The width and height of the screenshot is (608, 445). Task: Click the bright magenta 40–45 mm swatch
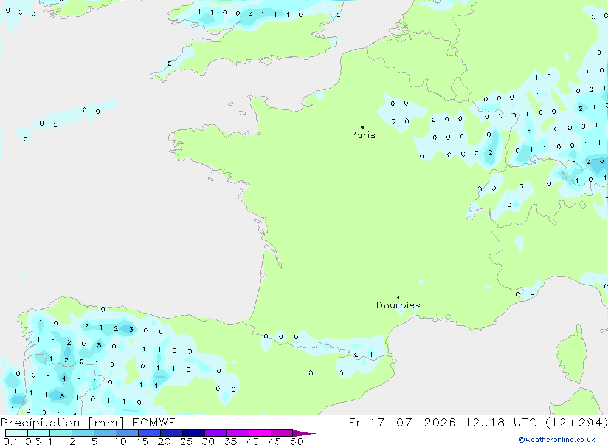pos(260,433)
